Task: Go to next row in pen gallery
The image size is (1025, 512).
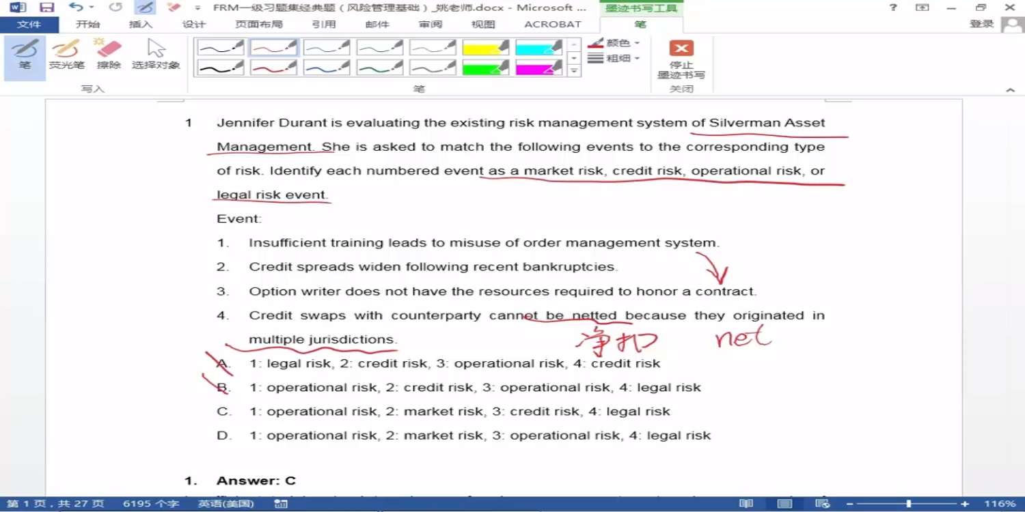Action: click(574, 58)
